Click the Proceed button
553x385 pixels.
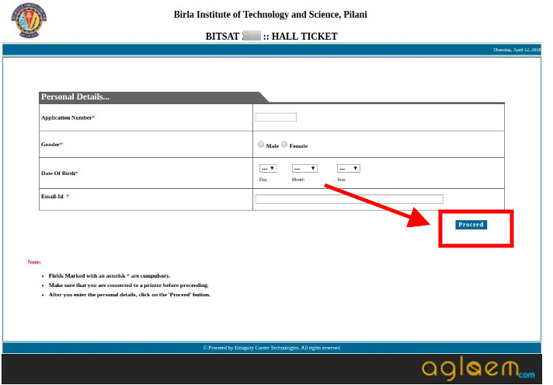click(x=471, y=225)
